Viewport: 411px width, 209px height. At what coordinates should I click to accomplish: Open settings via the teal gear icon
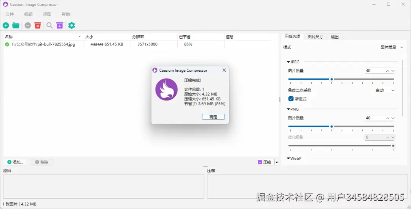72,25
